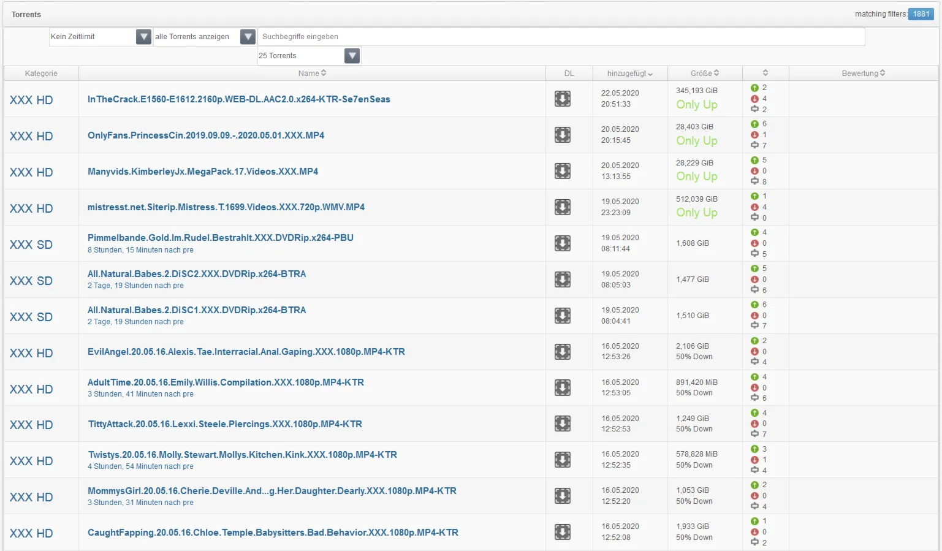
Task: Download the 578,828 MiB torrent
Action: coord(562,460)
